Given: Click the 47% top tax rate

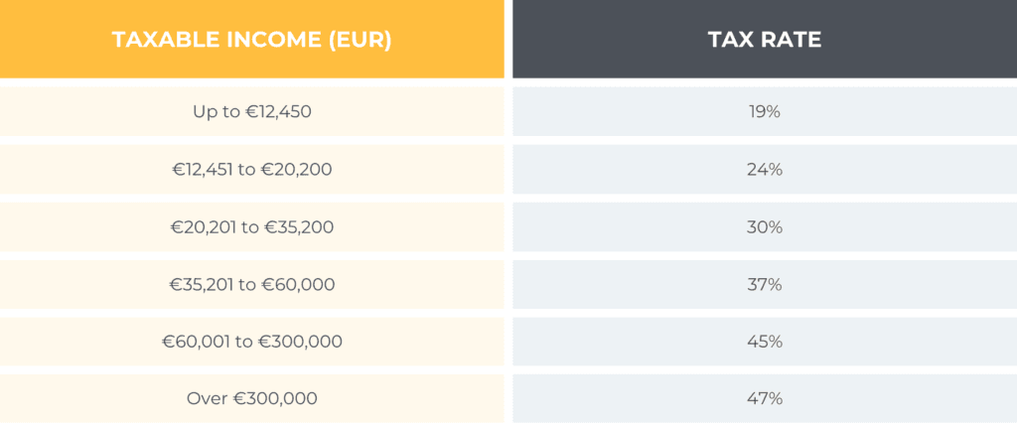Looking at the screenshot, I should click(x=764, y=399).
